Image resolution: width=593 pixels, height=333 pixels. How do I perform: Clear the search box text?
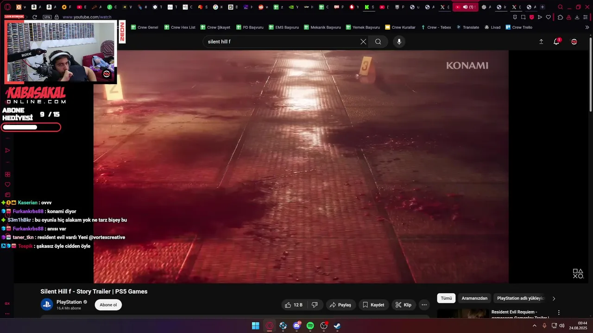(363, 42)
